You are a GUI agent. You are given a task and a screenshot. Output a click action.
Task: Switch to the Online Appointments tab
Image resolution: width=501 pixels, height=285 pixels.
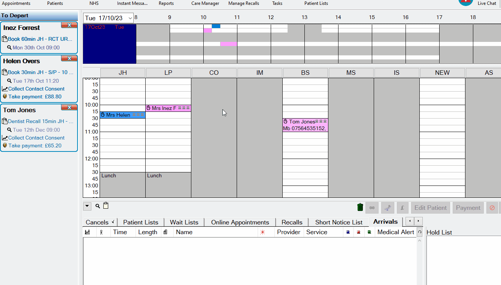(240, 222)
